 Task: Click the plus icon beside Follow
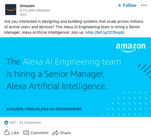(x=120, y=5)
